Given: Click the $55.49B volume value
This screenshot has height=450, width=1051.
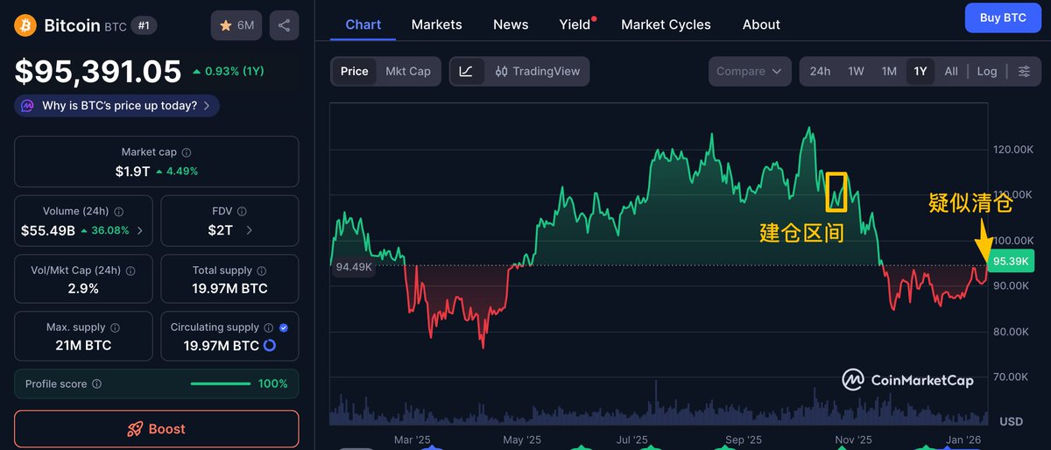Looking at the screenshot, I should pos(48,231).
